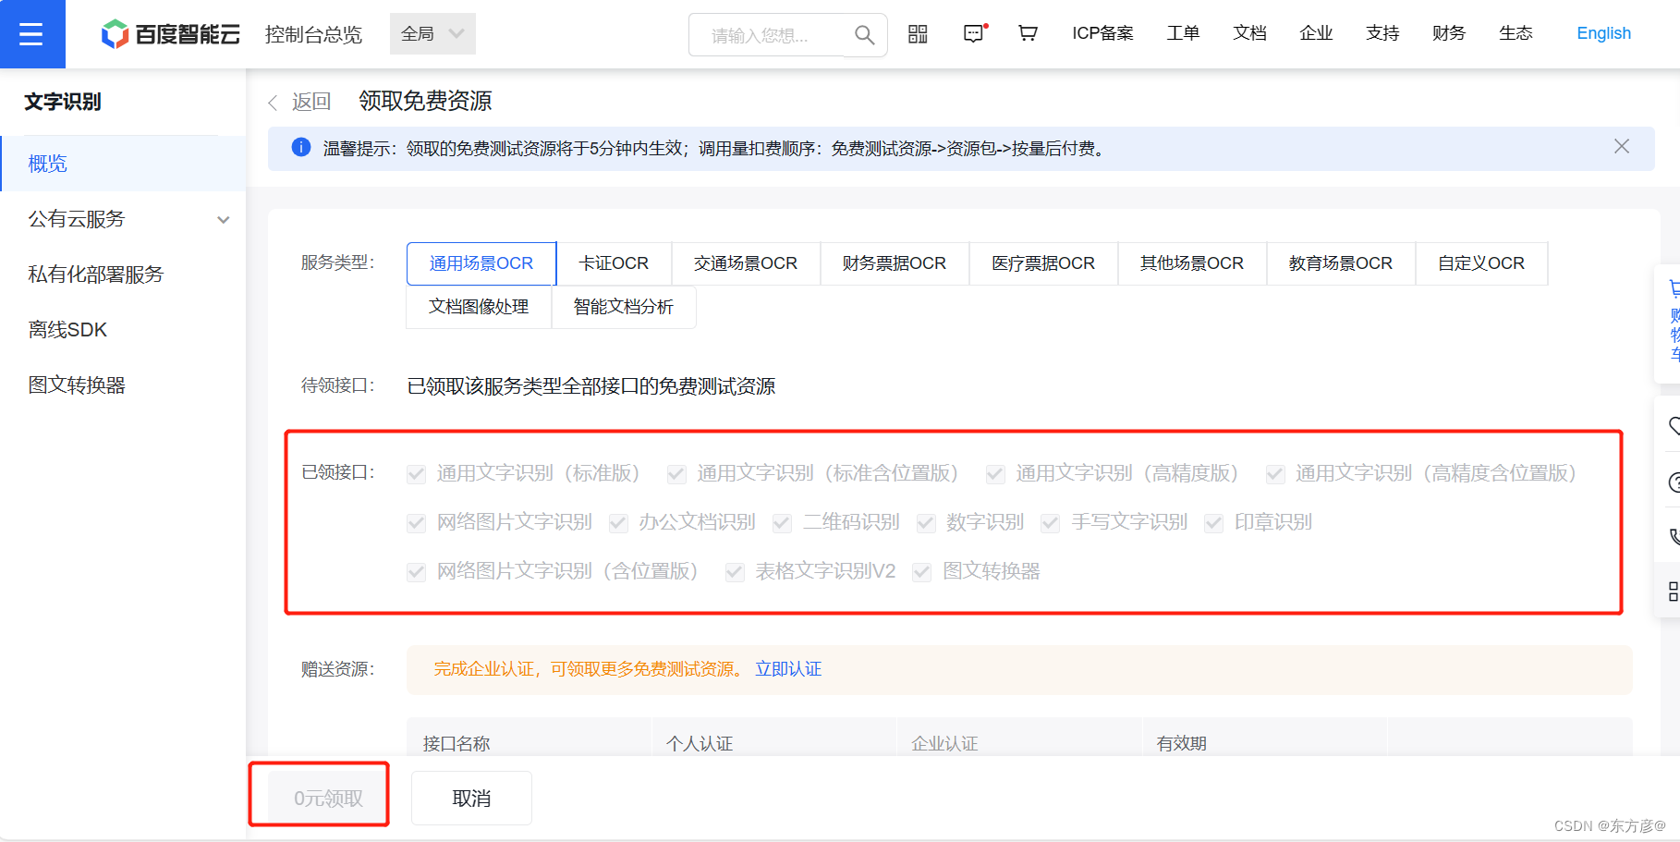This screenshot has width=1680, height=842.
Task: Toggle the 手写文字识别 checkbox
Action: [x=1050, y=522]
